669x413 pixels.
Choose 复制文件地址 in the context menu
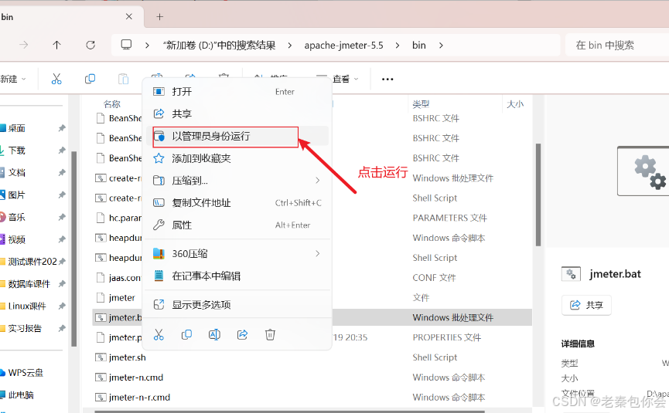point(237,203)
